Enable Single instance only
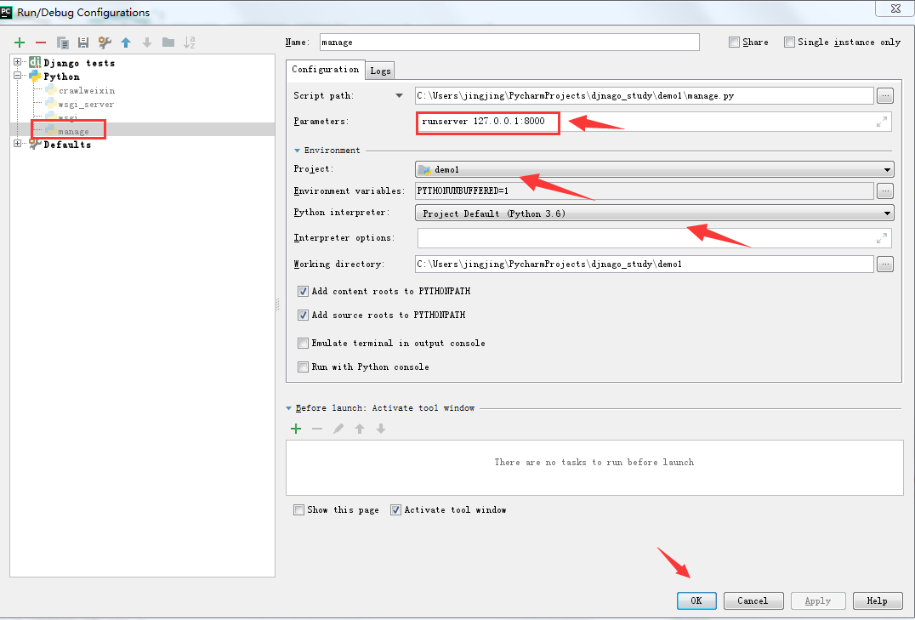Screen dimensions: 915x620 pos(789,42)
